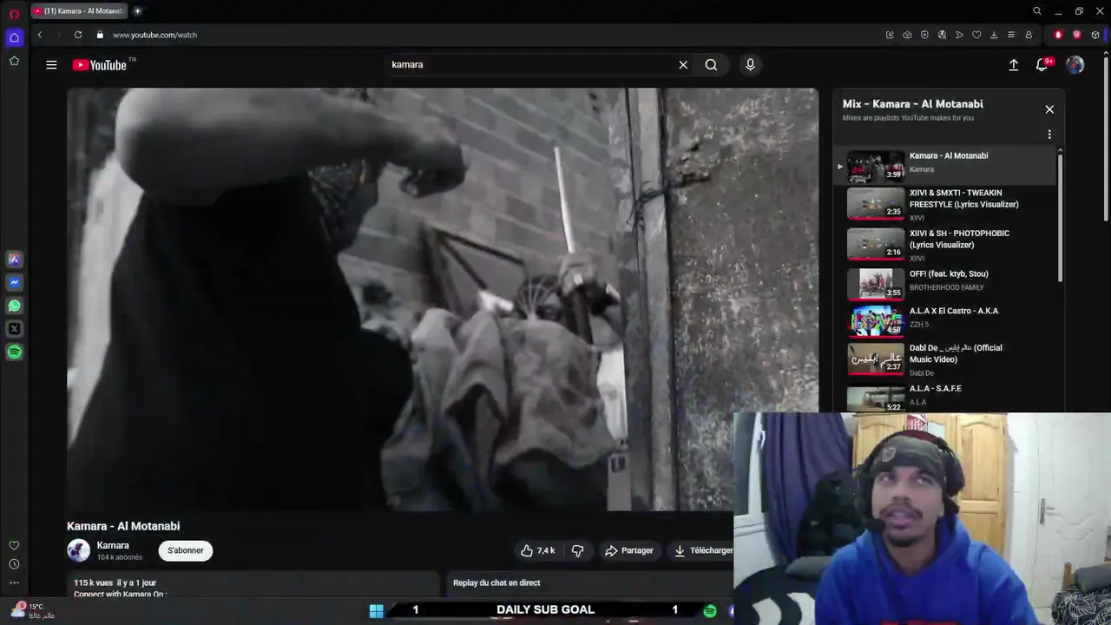Open the red hand extension icon
Image resolution: width=1111 pixels, height=625 pixels.
pos(1058,35)
